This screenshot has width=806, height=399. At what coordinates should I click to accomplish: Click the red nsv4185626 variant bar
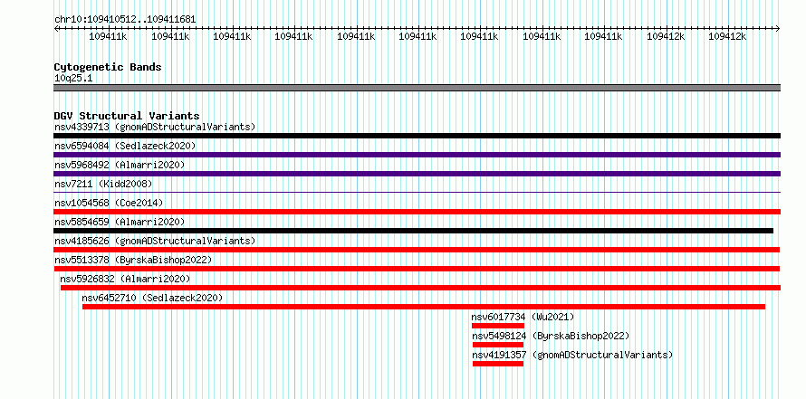tap(417, 250)
